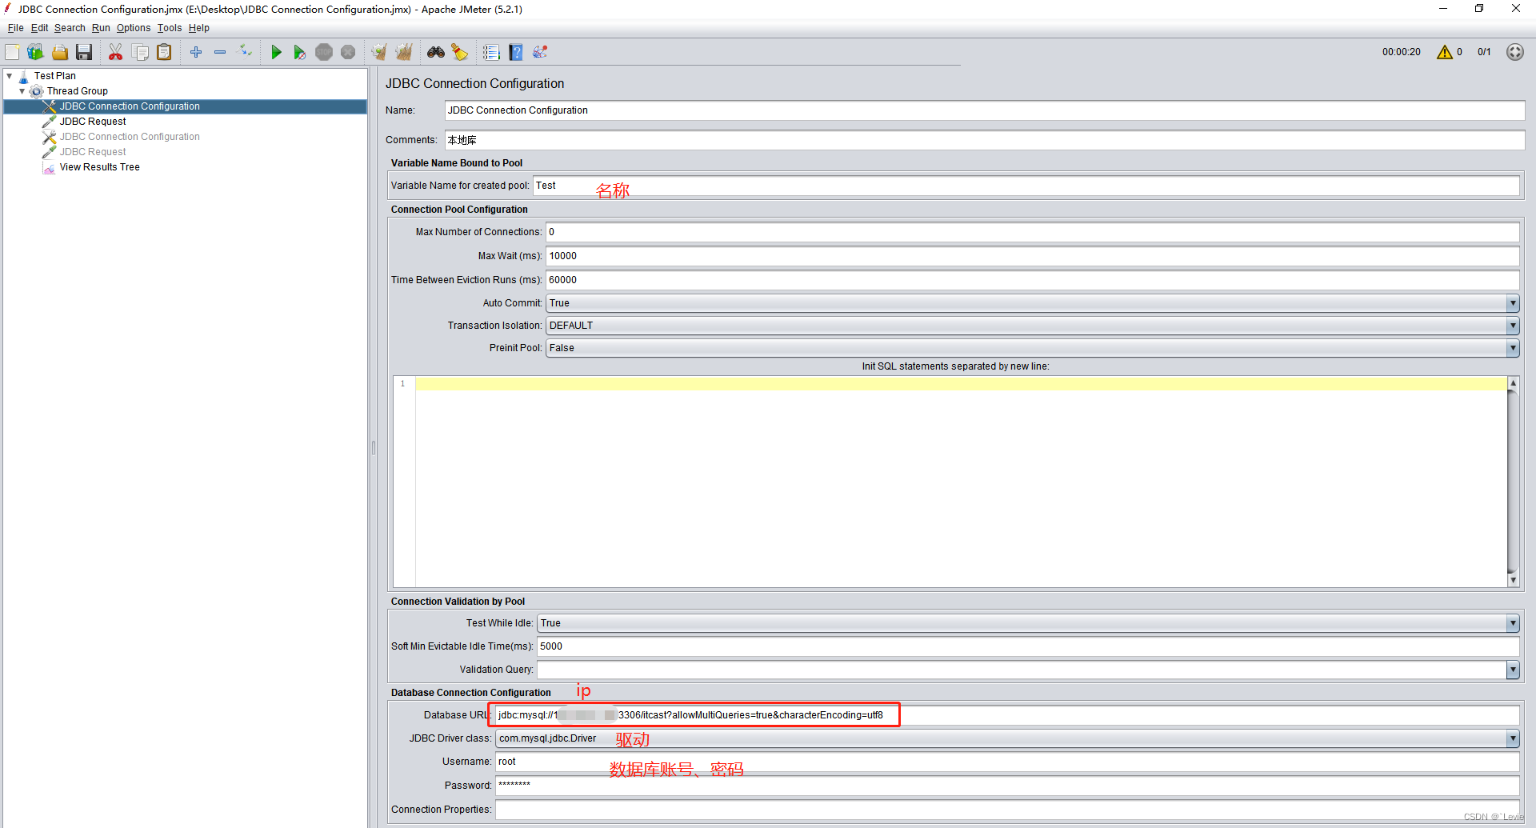This screenshot has height=828, width=1536.
Task: Open the Edit menu
Action: pos(39,28)
